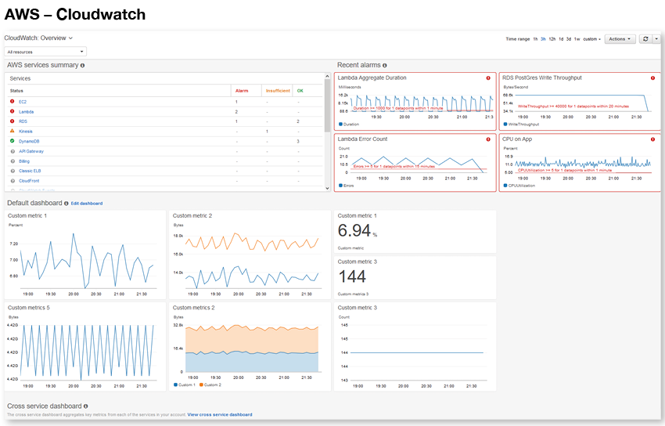The height and width of the screenshot is (426, 665).
Task: Set time range to 1h
Action: 535,39
